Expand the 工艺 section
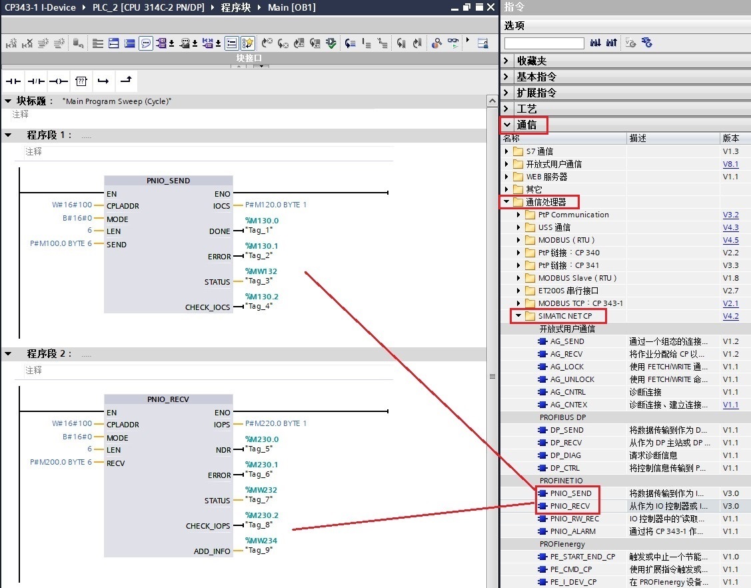Image resolution: width=751 pixels, height=588 pixels. click(x=506, y=109)
